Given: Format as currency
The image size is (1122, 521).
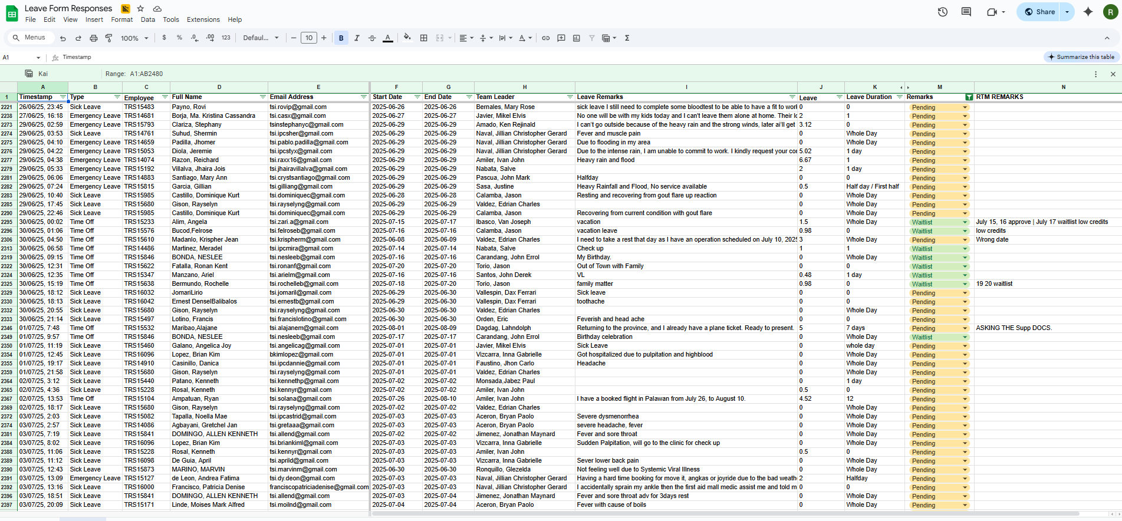Looking at the screenshot, I should click(x=164, y=38).
